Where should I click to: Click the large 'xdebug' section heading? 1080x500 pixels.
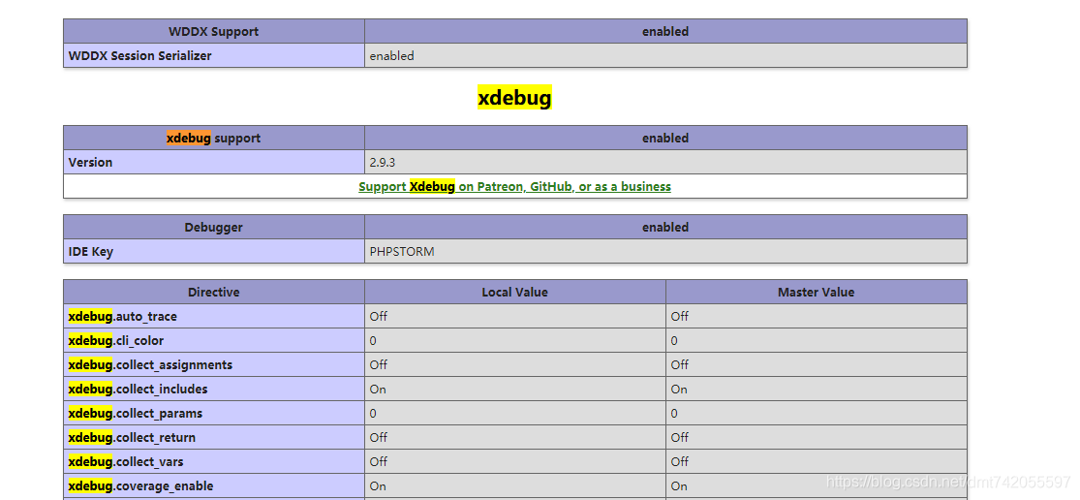pos(514,98)
